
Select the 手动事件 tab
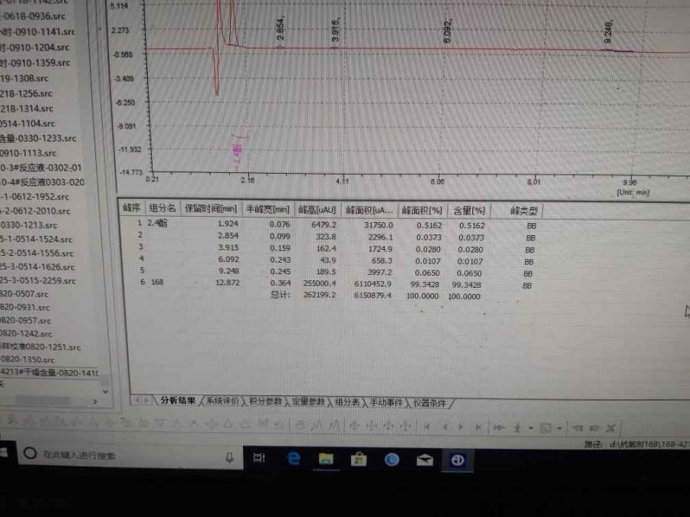[x=386, y=402]
